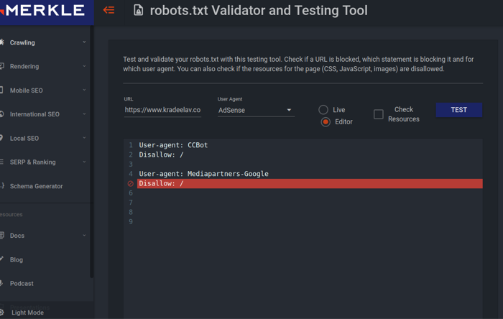Click line number 9 in the editor
This screenshot has width=503, height=319.
pyautogui.click(x=131, y=222)
